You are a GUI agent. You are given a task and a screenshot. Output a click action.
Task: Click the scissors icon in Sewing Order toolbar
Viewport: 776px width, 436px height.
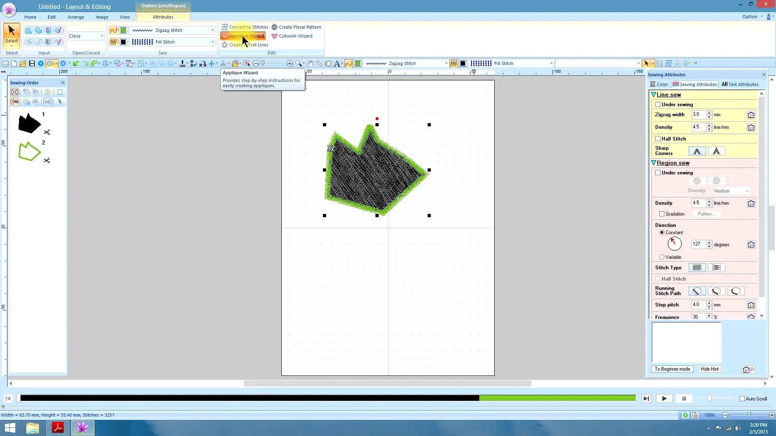pyautogui.click(x=48, y=102)
